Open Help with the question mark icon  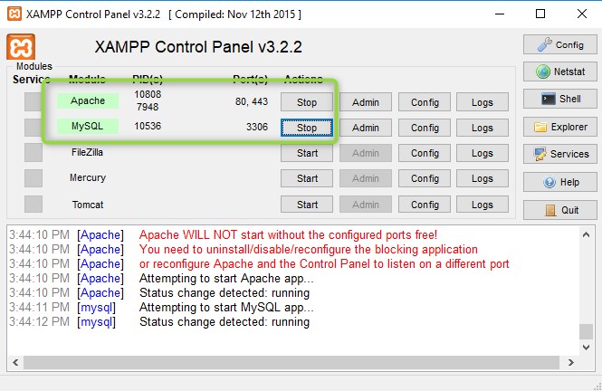(x=560, y=182)
